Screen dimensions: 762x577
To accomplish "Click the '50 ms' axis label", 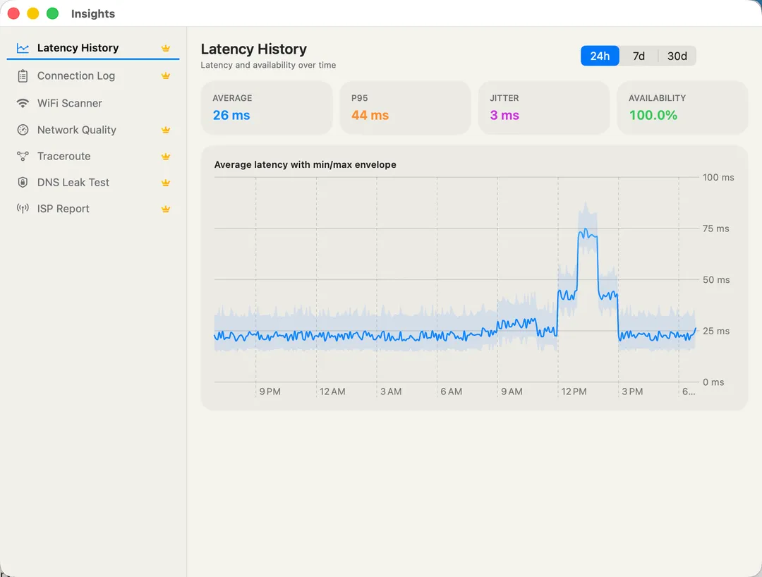I will point(716,280).
